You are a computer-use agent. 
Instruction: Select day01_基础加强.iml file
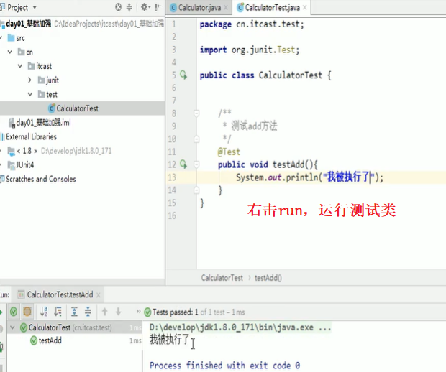[x=40, y=123]
